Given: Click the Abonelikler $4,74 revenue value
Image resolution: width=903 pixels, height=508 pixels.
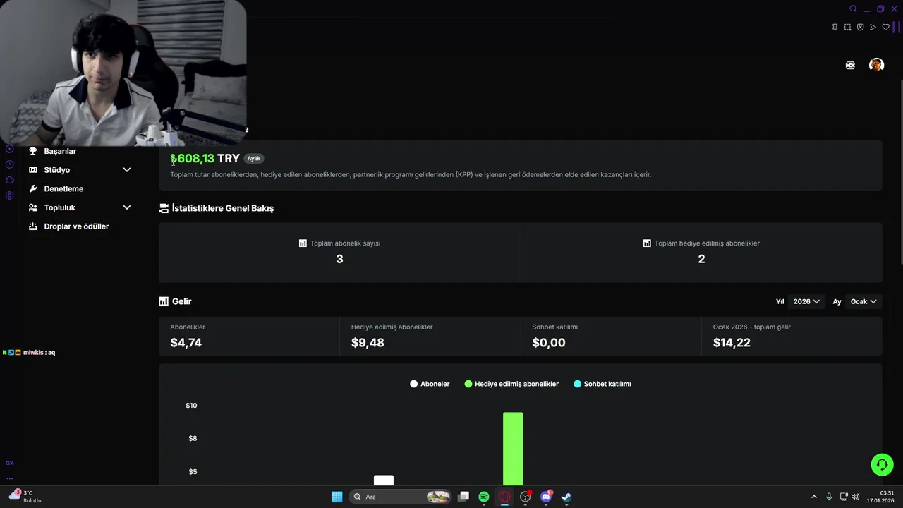Looking at the screenshot, I should [x=186, y=343].
